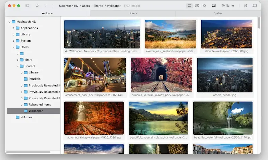Click the Wallpaper folder icon in the tree
This screenshot has height=160, width=268.
tap(26, 111)
